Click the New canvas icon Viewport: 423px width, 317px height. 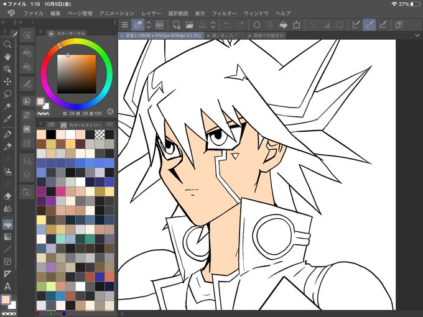pyautogui.click(x=177, y=25)
